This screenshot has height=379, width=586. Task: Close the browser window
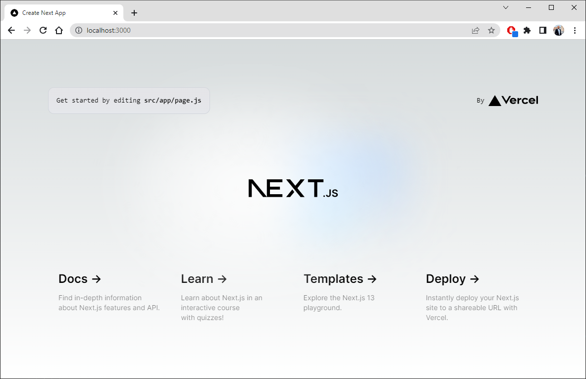[574, 7]
